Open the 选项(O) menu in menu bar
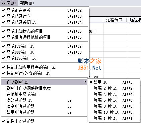Viewport: 141px width, 123px height. pos(9,3)
